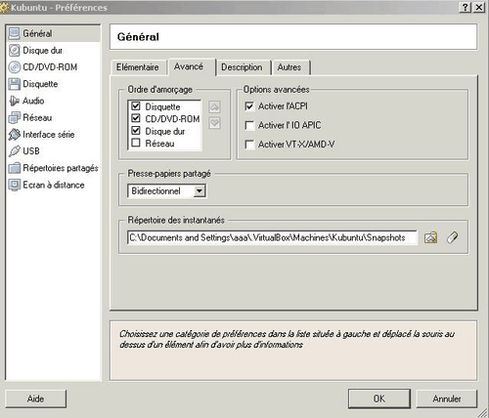The height and width of the screenshot is (418, 489).
Task: Select the Ecran à distance category
Action: click(54, 185)
